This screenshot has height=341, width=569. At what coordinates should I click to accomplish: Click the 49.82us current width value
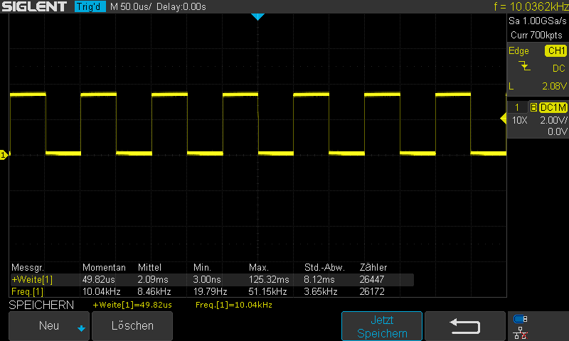click(x=99, y=280)
